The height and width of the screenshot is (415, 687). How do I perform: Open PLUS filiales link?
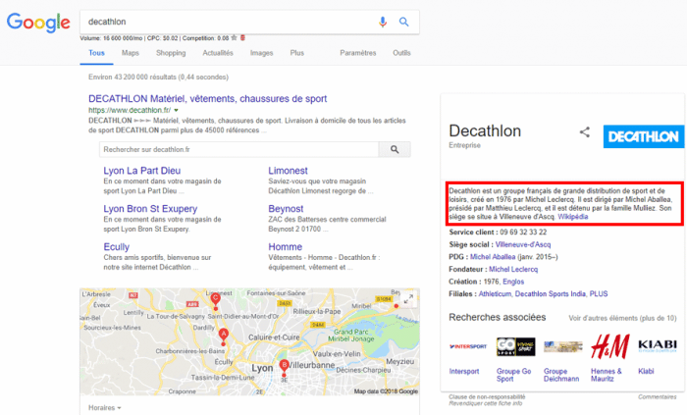click(599, 293)
